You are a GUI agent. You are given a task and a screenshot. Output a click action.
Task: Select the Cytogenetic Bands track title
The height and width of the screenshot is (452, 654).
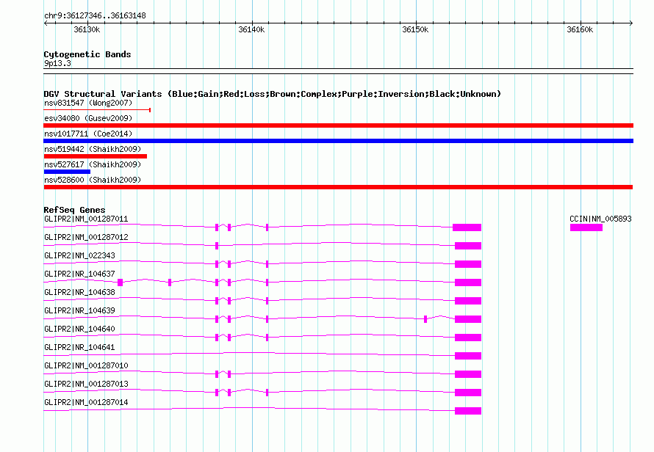(87, 54)
